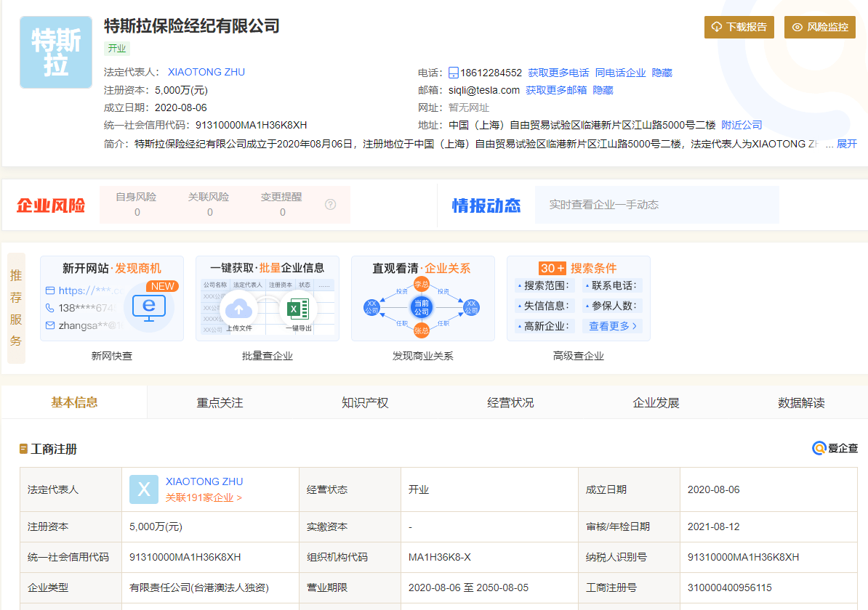Click the 2021-08-12 annual review date cell

coord(768,527)
